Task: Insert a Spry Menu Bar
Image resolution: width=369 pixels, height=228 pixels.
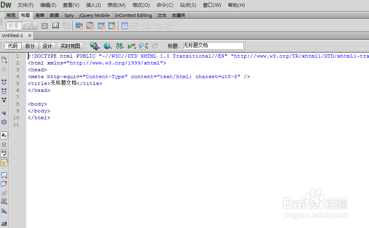Action: [79, 26]
